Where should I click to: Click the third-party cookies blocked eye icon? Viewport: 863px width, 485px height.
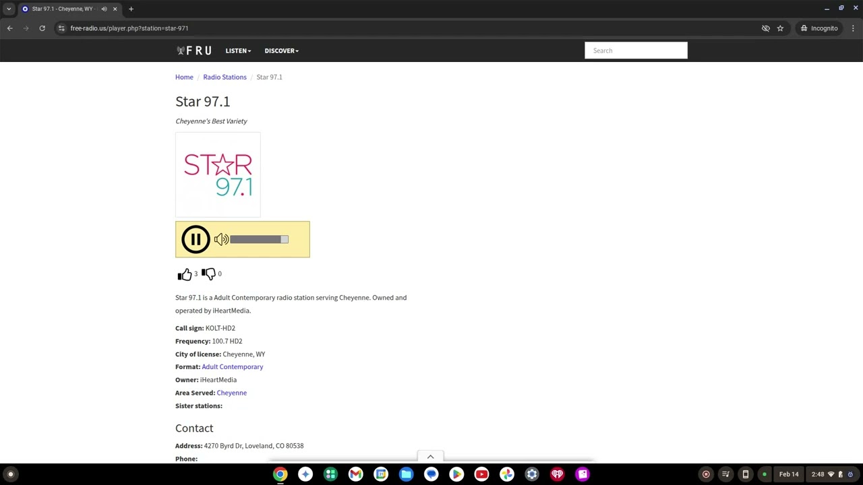[765, 28]
